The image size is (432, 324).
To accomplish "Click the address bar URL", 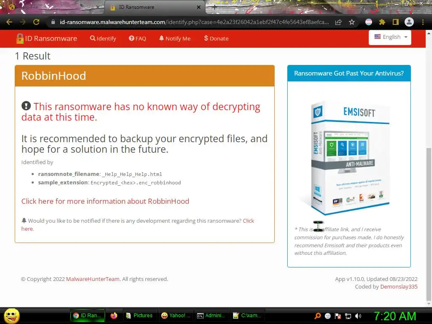I will (x=194, y=22).
